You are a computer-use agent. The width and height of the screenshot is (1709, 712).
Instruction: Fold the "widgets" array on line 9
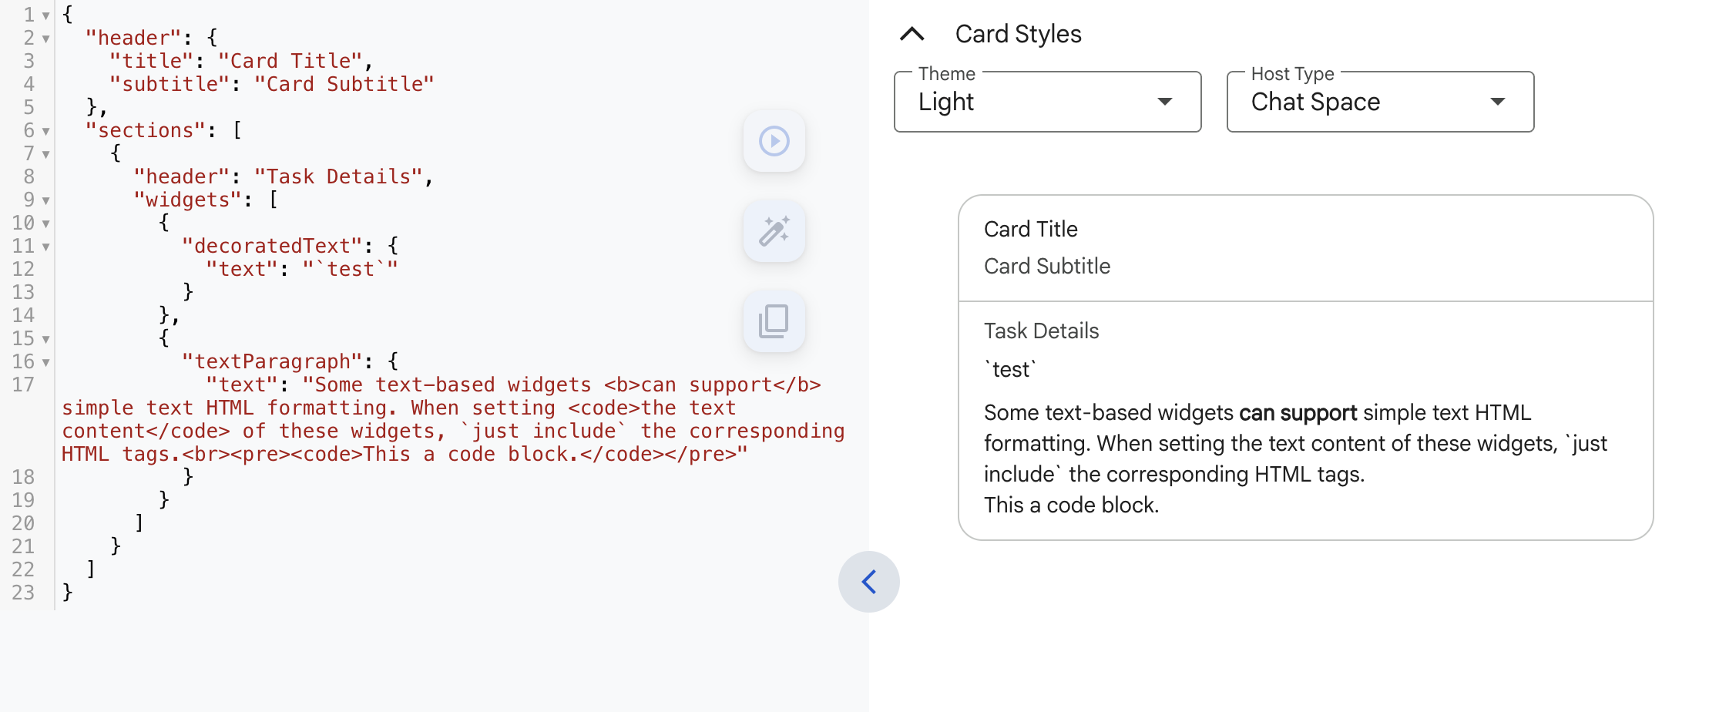click(x=46, y=200)
